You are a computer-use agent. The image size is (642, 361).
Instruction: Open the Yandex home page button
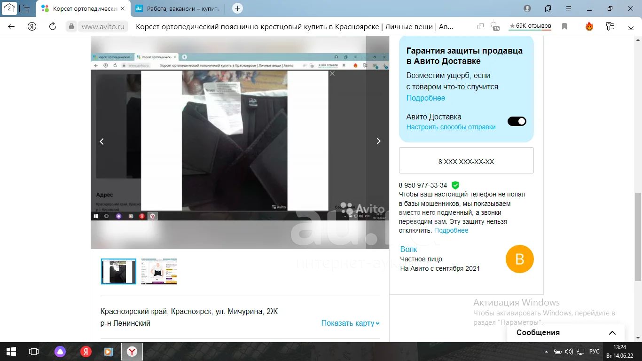tap(32, 27)
